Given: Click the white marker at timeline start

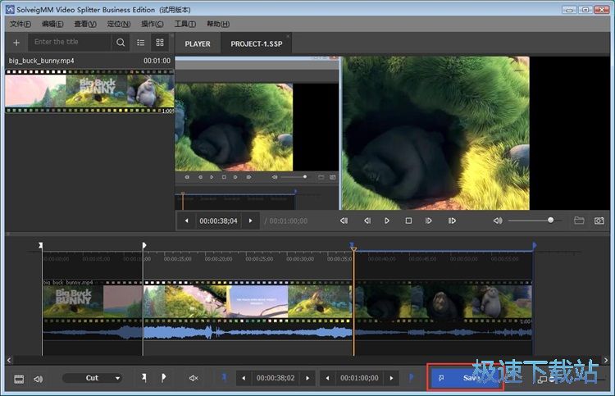Looking at the screenshot, I should pyautogui.click(x=41, y=245).
